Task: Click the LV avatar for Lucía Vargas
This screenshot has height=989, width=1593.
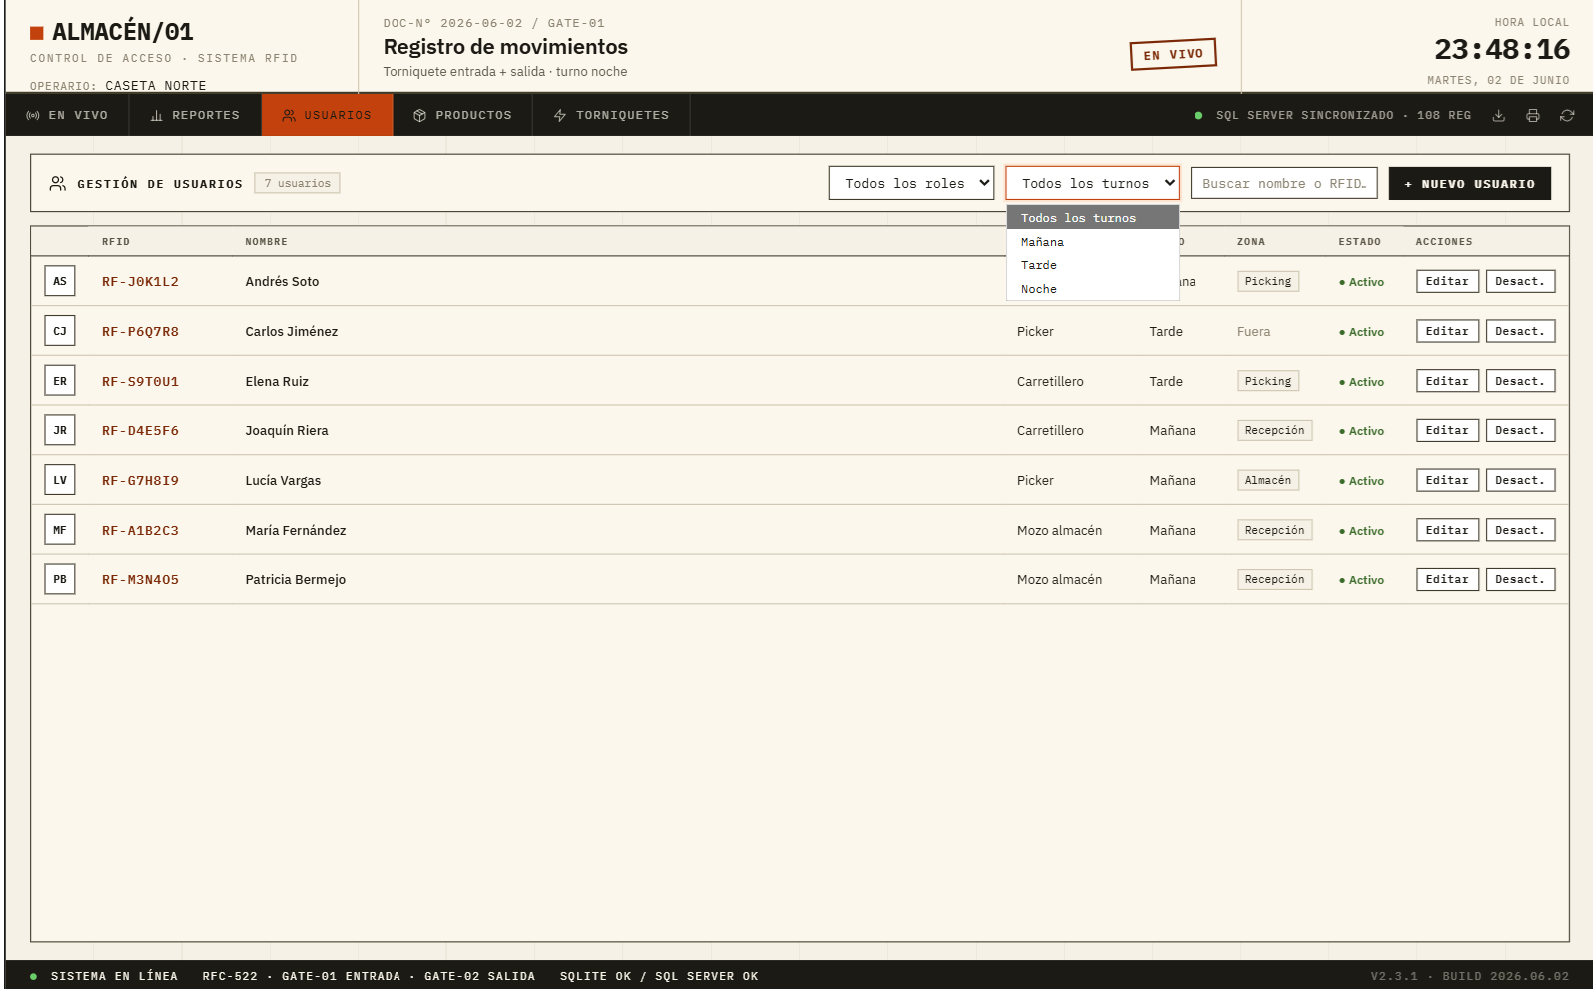Action: pos(60,480)
